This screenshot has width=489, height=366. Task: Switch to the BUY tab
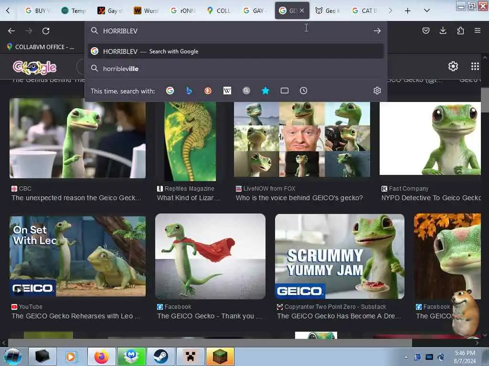(x=38, y=11)
